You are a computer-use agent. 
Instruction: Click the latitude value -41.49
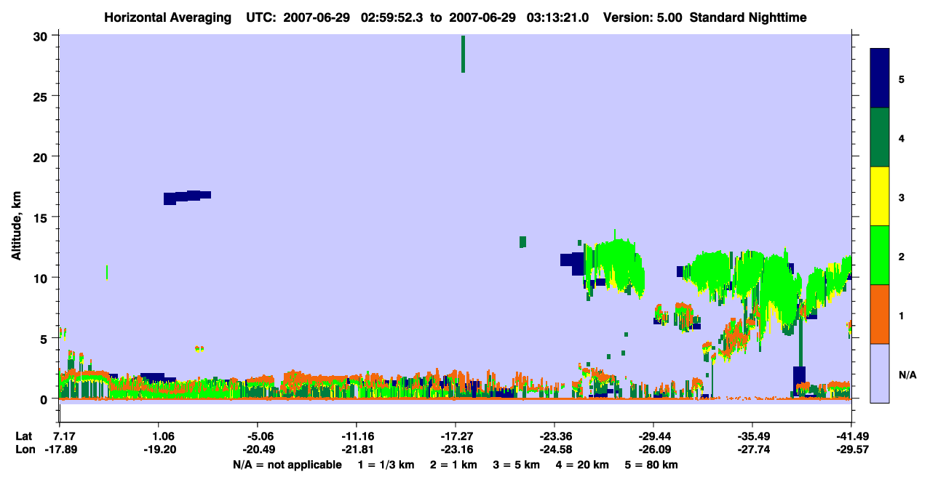851,436
